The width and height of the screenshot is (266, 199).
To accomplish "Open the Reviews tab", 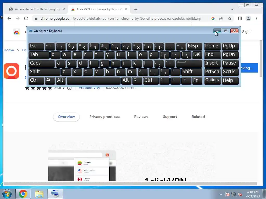I will 141,117.
